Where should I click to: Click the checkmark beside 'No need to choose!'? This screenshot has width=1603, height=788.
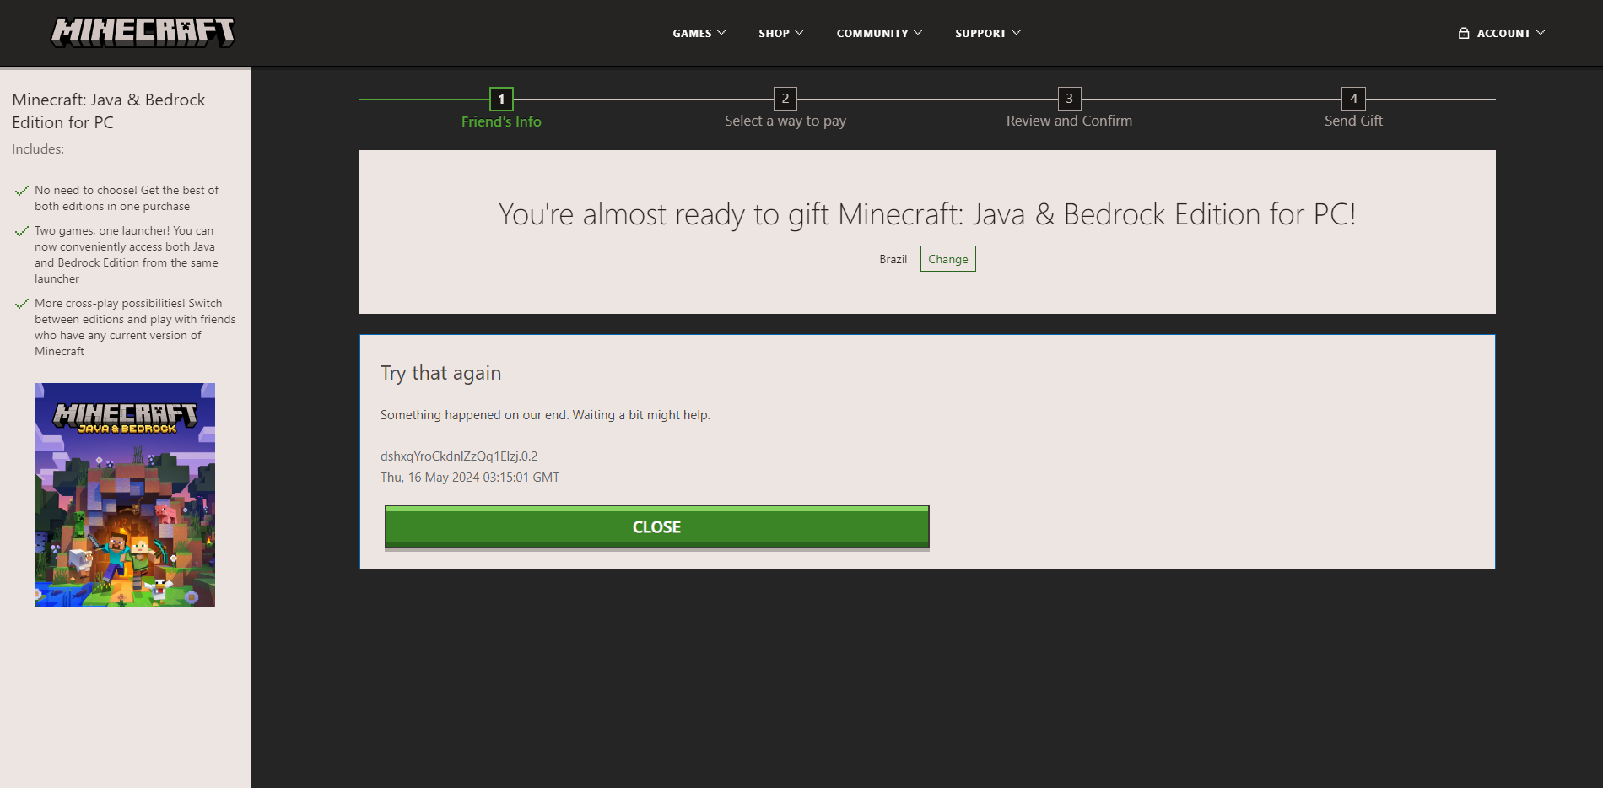22,191
